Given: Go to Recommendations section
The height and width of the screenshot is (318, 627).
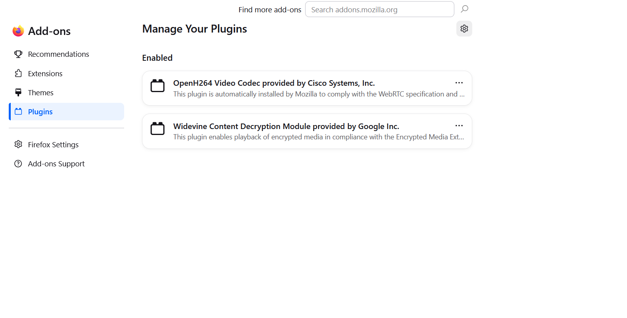Looking at the screenshot, I should (x=66, y=54).
